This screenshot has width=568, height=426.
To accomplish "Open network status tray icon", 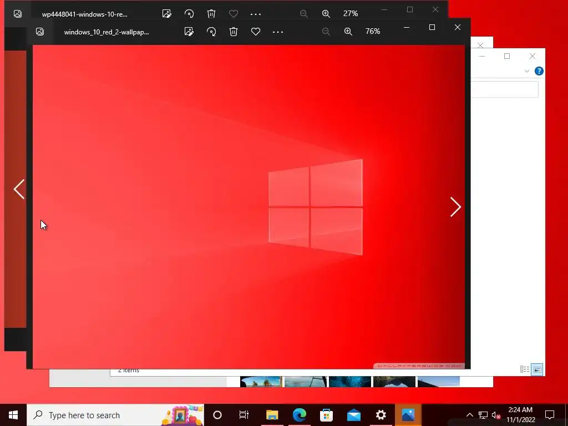I will click(x=483, y=415).
